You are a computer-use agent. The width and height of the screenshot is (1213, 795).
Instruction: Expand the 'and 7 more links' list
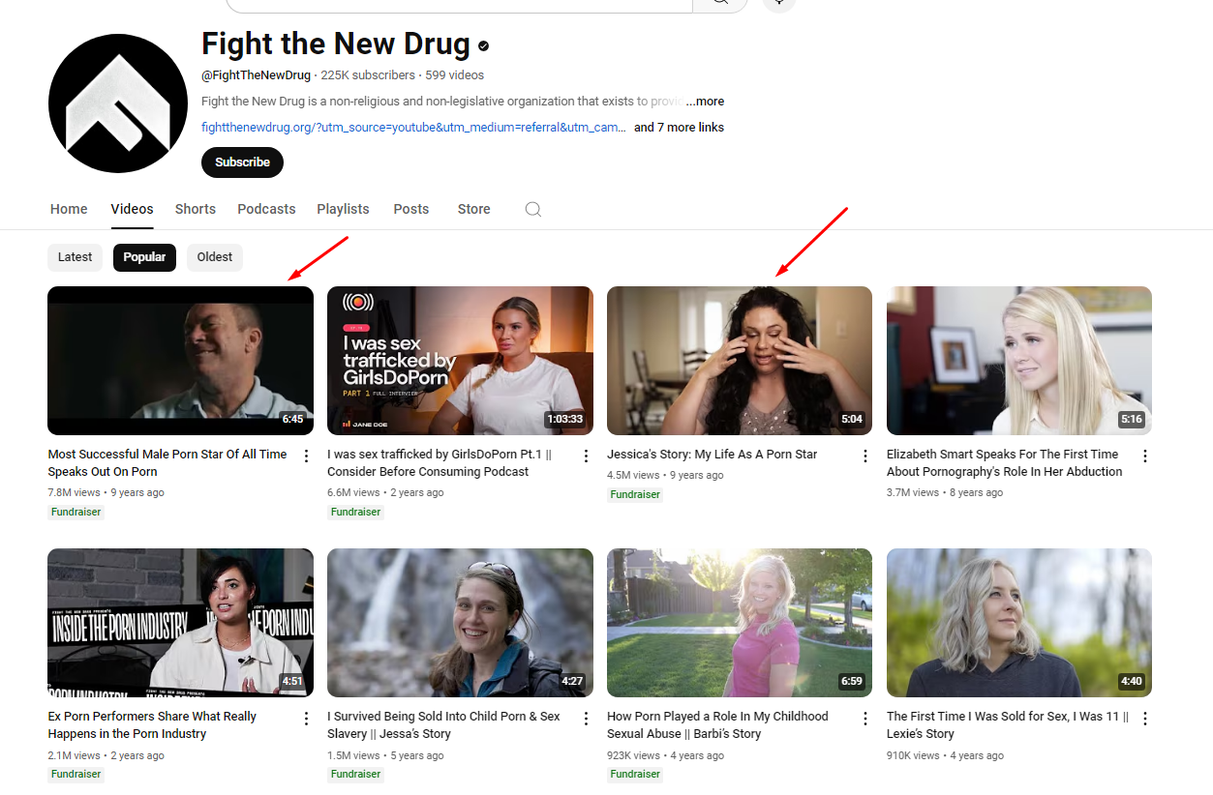(679, 128)
